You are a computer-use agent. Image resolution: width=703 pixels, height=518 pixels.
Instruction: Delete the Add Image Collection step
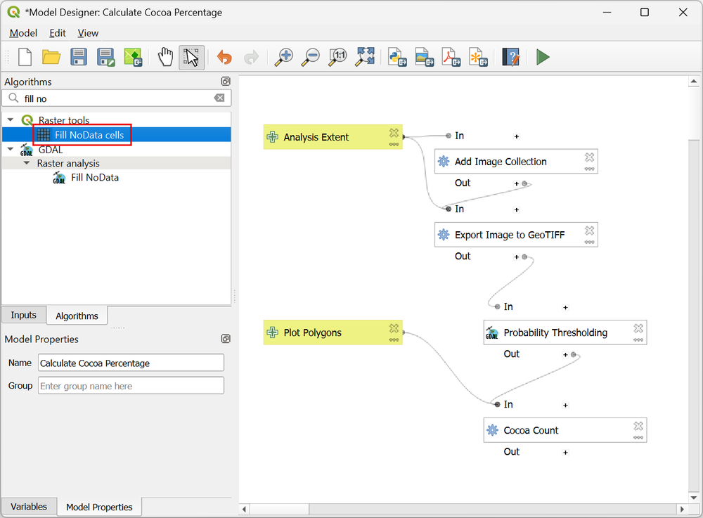tap(589, 157)
